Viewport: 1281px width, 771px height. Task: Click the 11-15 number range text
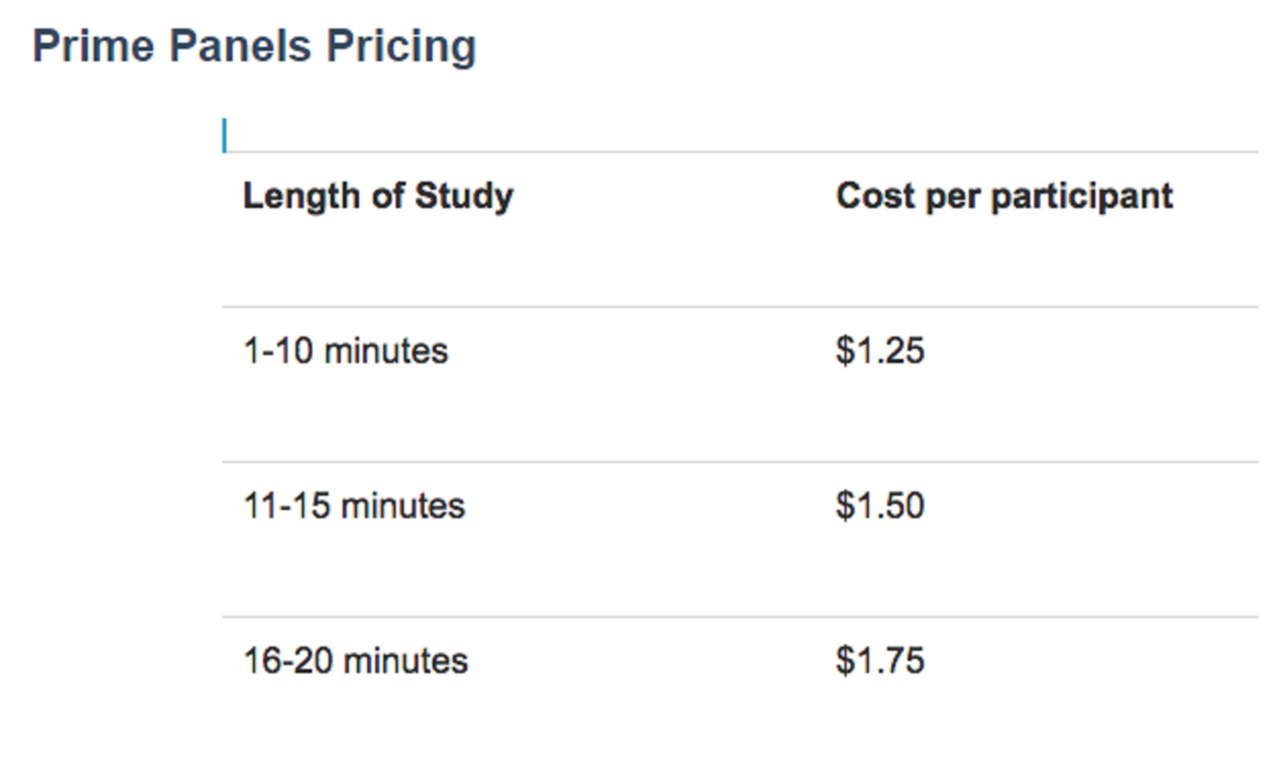coord(286,505)
